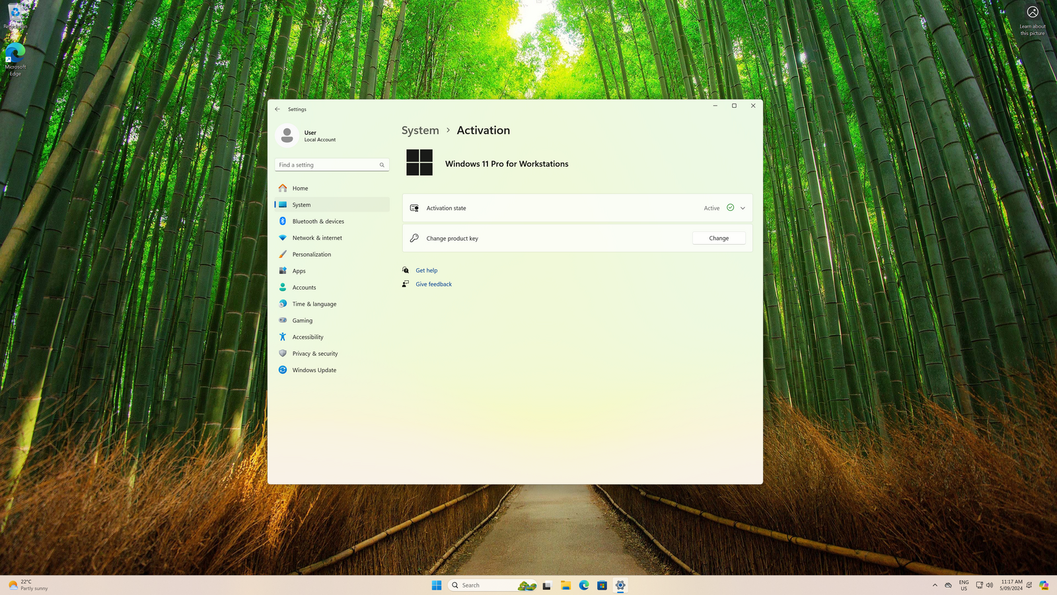Minimize the Settings window
Image resolution: width=1057 pixels, height=595 pixels.
pos(715,106)
